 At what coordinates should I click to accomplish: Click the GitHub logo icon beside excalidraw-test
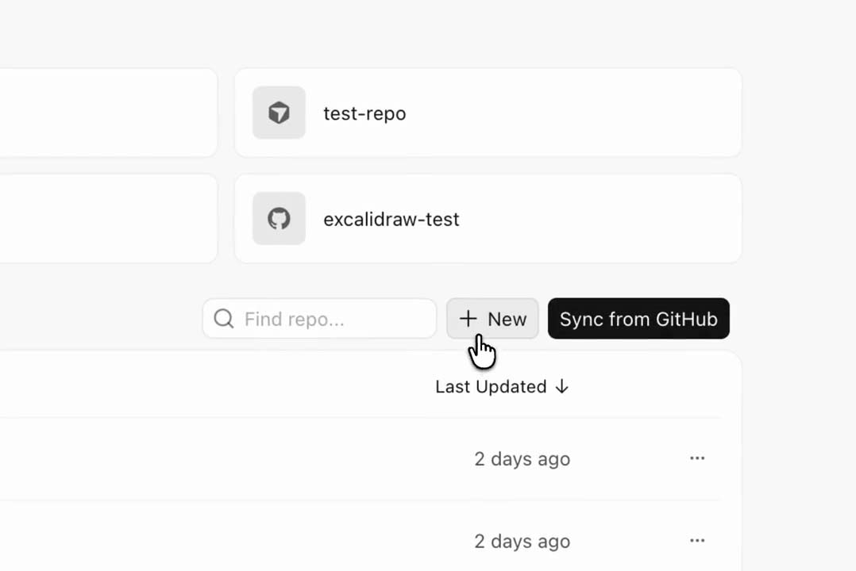279,219
